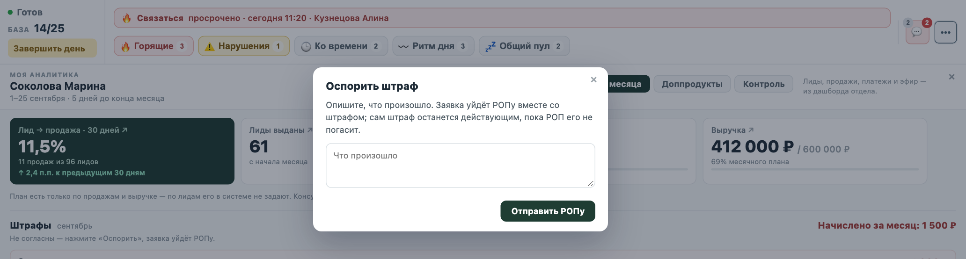Click the Готов status indicator
This screenshot has width=966, height=259.
(25, 12)
